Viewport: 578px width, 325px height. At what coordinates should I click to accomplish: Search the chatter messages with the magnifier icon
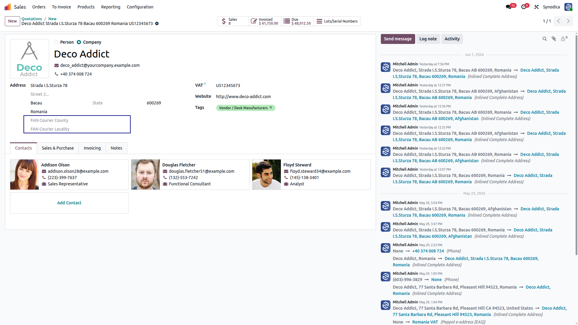[x=545, y=39]
